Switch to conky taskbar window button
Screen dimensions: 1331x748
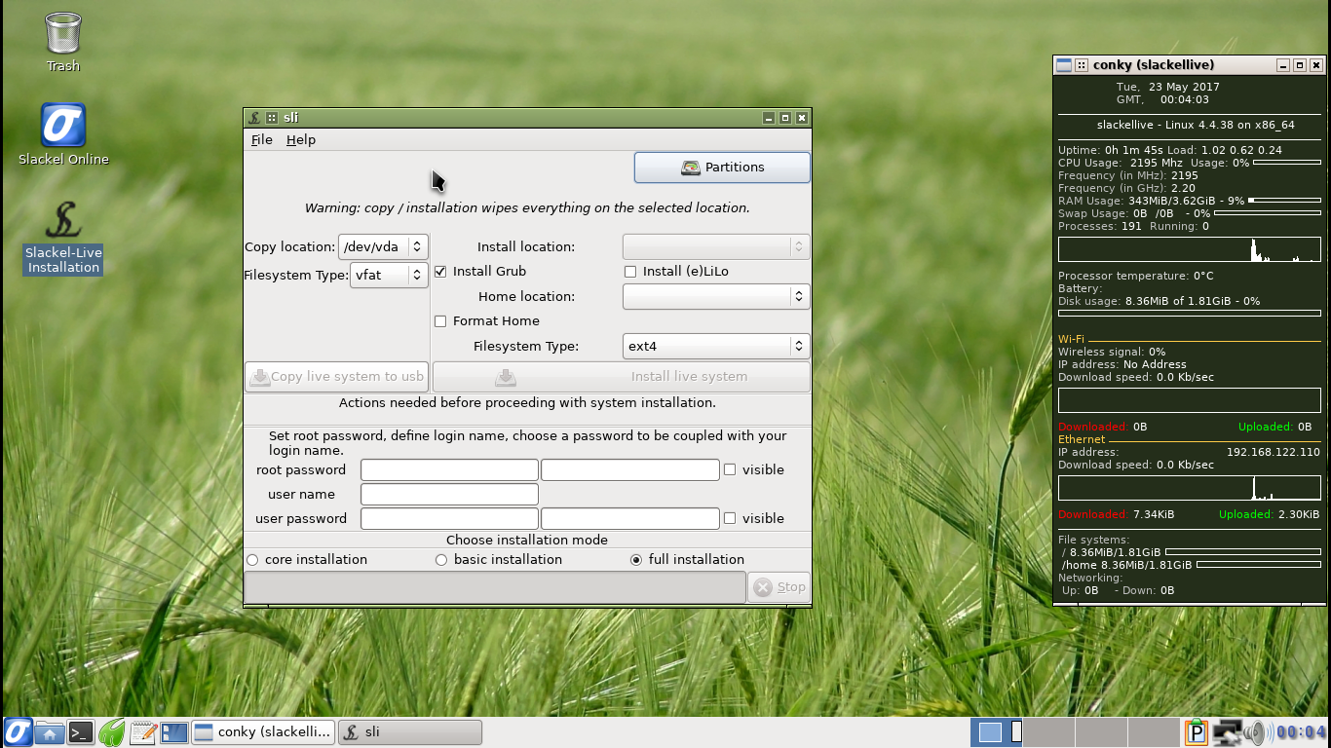tap(263, 732)
